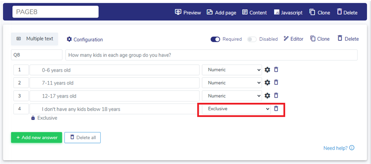Click the Delete all button
Image resolution: width=371 pixels, height=164 pixels.
point(82,138)
